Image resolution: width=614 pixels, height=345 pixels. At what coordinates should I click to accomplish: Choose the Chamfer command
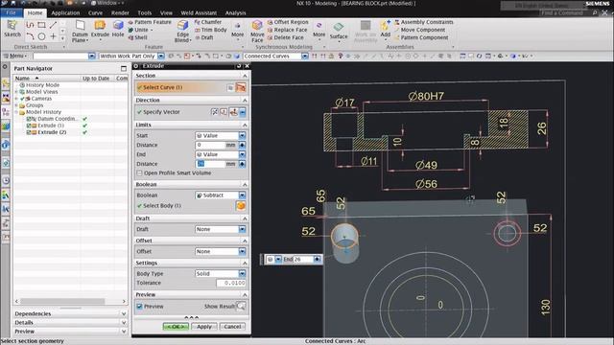coord(208,22)
